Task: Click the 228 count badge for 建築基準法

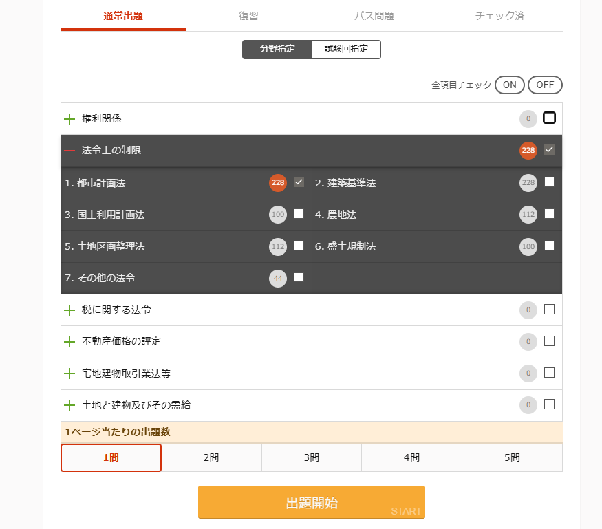Action: (528, 183)
